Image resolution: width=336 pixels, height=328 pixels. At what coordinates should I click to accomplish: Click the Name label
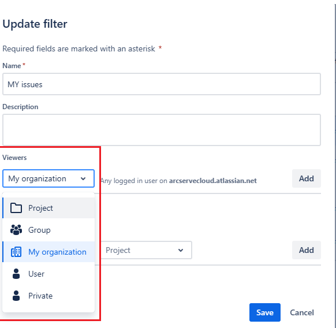12,66
